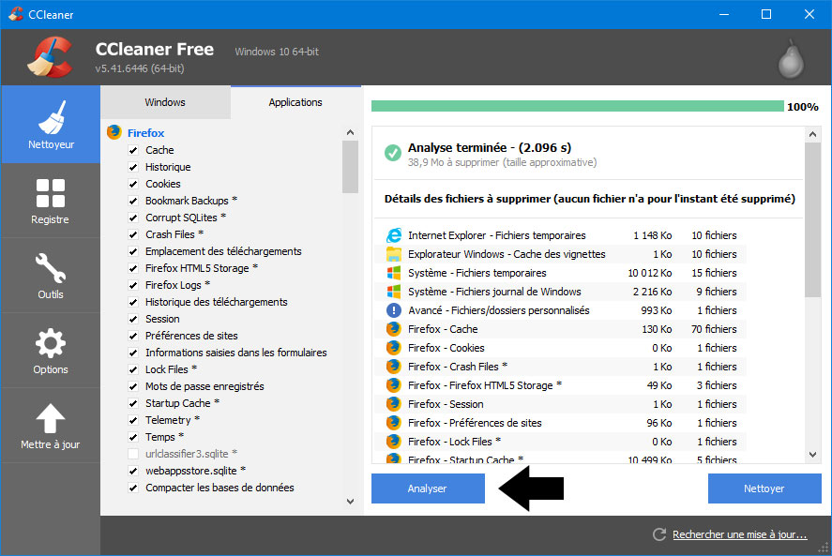This screenshot has width=832, height=556.
Task: Open Rechercher une mise à jour link
Action: tap(740, 534)
